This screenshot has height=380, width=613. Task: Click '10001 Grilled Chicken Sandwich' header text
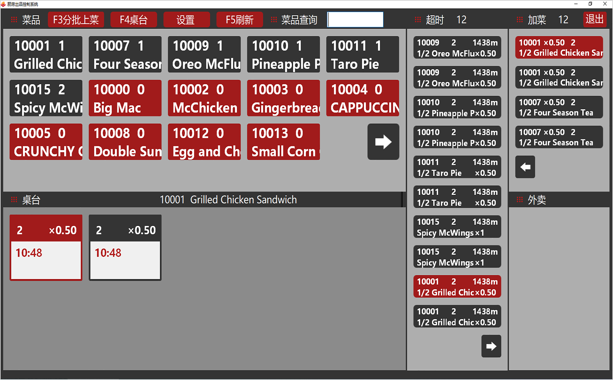pyautogui.click(x=228, y=200)
